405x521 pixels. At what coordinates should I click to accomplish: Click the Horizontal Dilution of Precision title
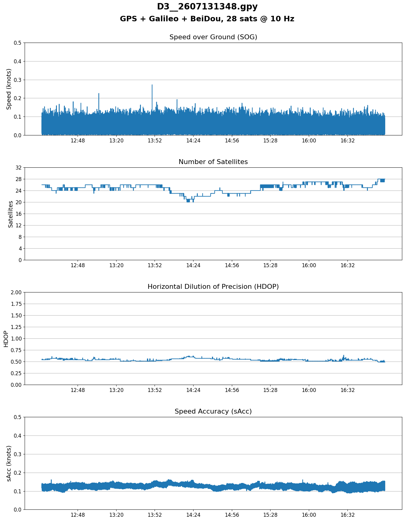tap(213, 287)
